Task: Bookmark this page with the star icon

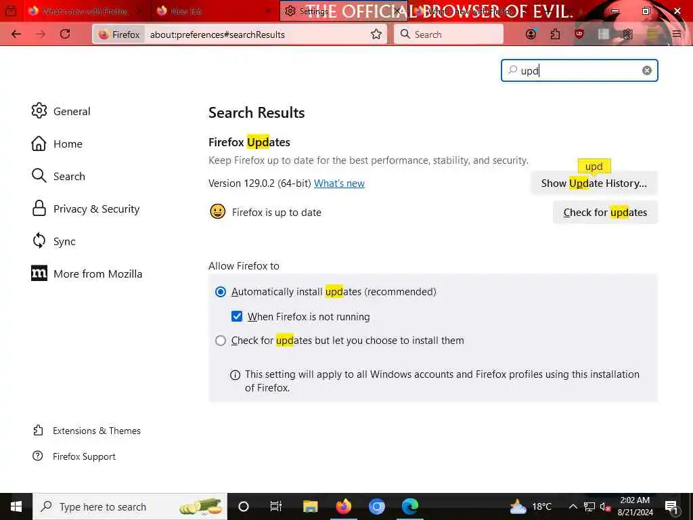Action: coord(376,34)
